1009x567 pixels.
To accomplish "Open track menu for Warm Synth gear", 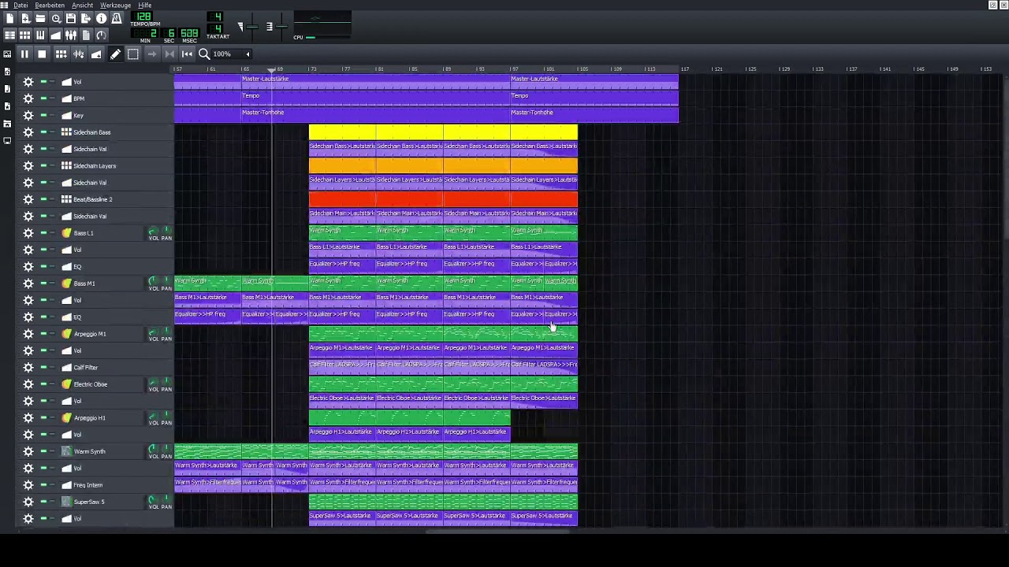I will [x=28, y=452].
